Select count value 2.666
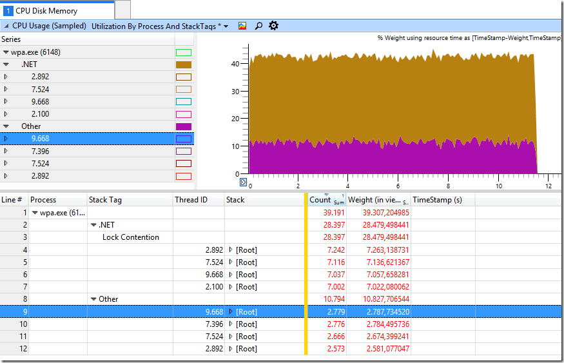Screen dimensions: 564x363 [336, 337]
